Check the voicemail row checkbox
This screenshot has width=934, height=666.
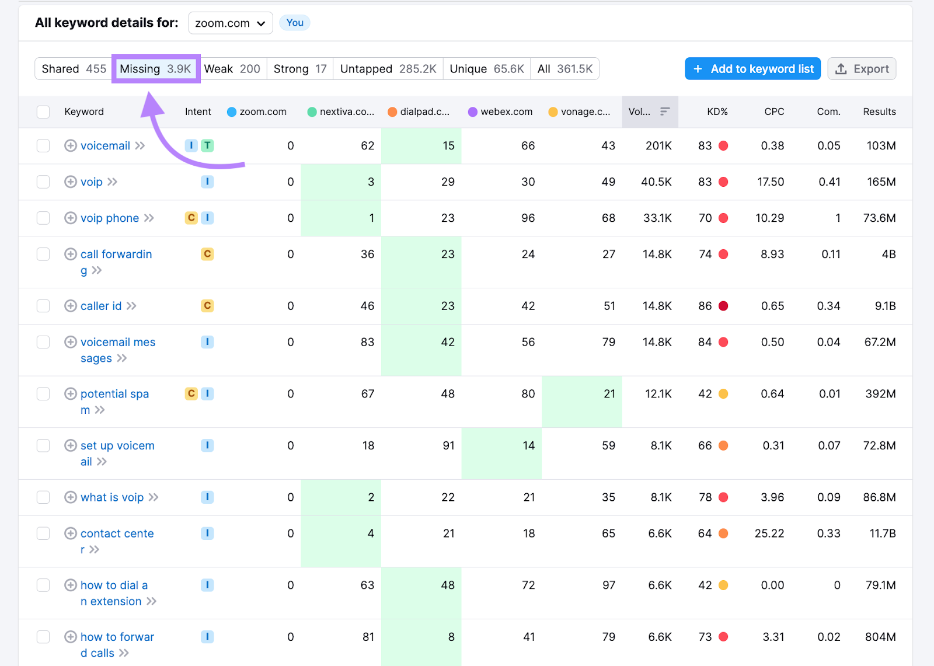pyautogui.click(x=43, y=145)
